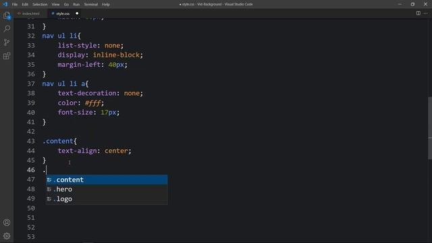This screenshot has height=243, width=432.
Task: Click the unsaved dot on style.css tab
Action: [x=77, y=13]
